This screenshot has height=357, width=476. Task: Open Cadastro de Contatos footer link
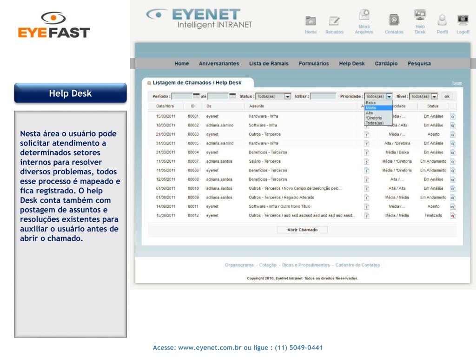(x=357, y=265)
